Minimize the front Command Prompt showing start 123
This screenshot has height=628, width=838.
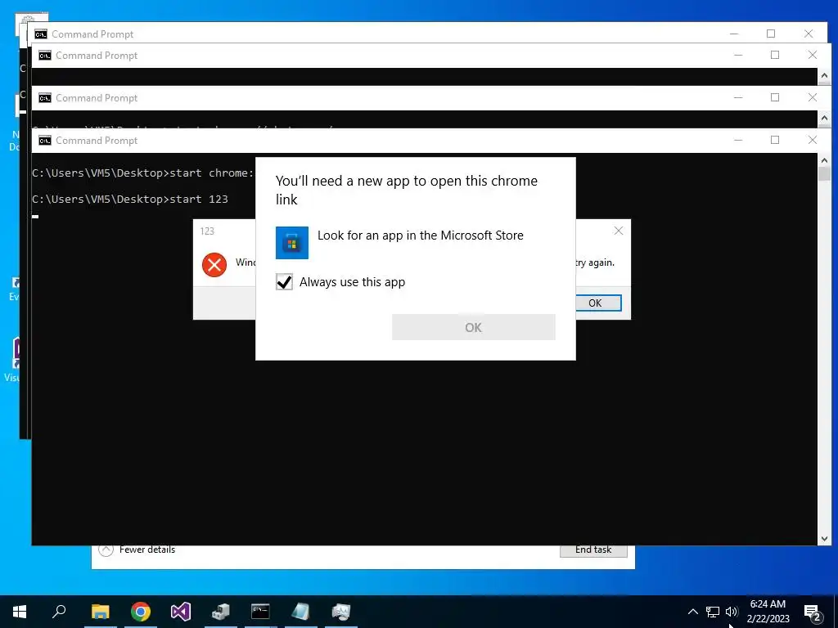pos(738,141)
